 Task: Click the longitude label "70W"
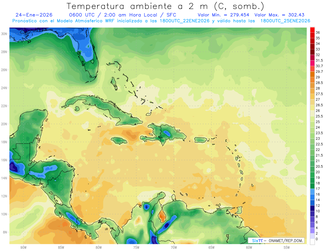click(x=174, y=247)
